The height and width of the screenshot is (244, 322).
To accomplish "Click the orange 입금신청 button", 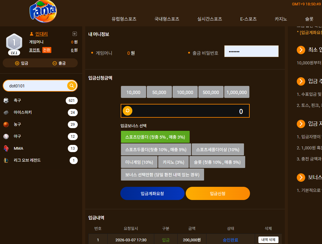I will pos(218,193).
